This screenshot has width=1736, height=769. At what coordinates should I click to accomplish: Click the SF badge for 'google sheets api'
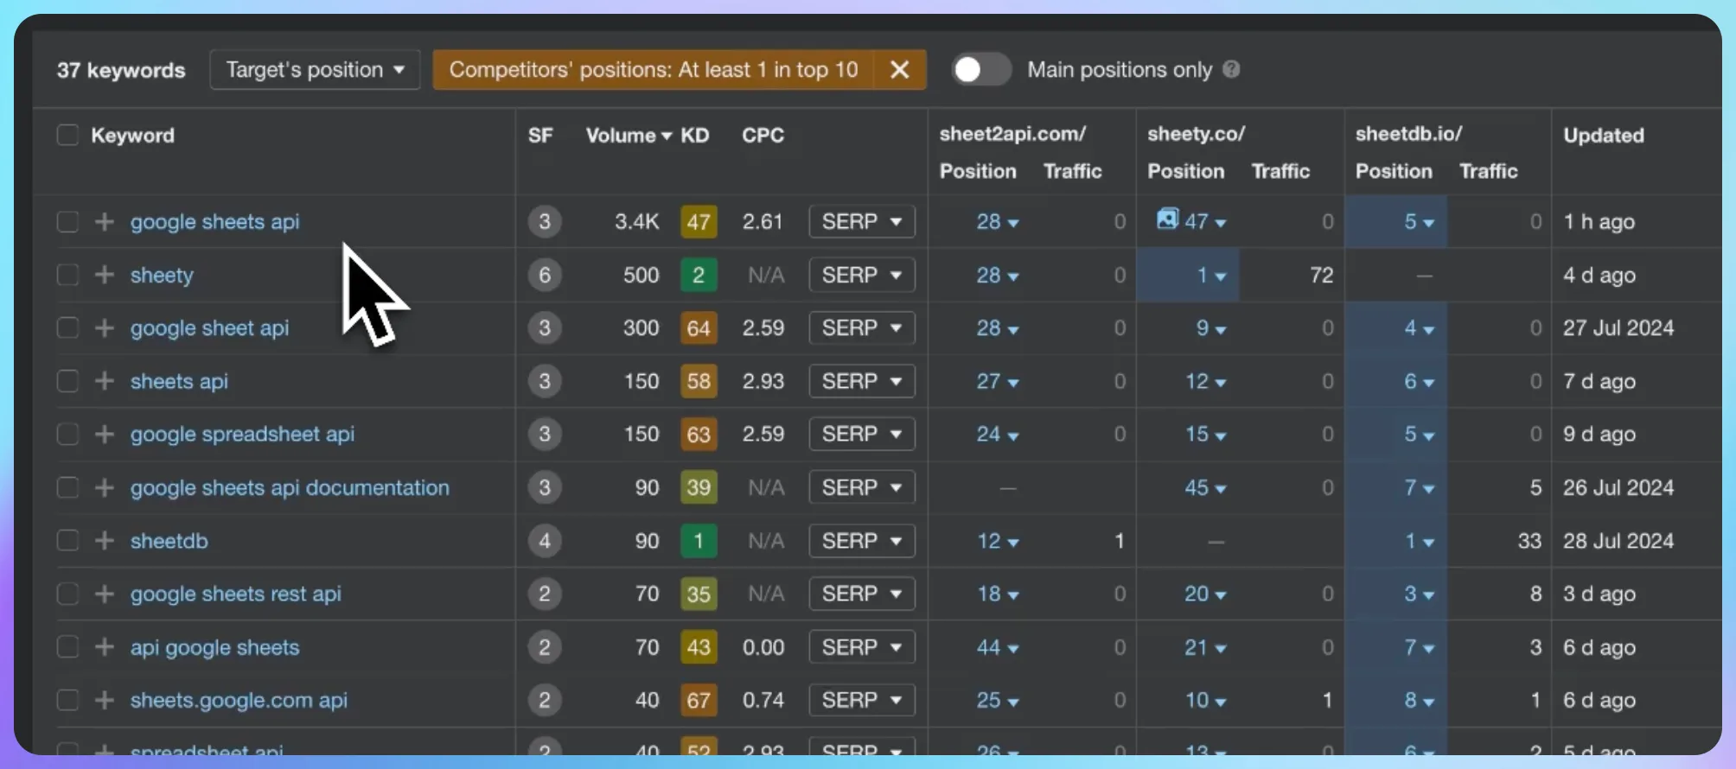(x=545, y=222)
